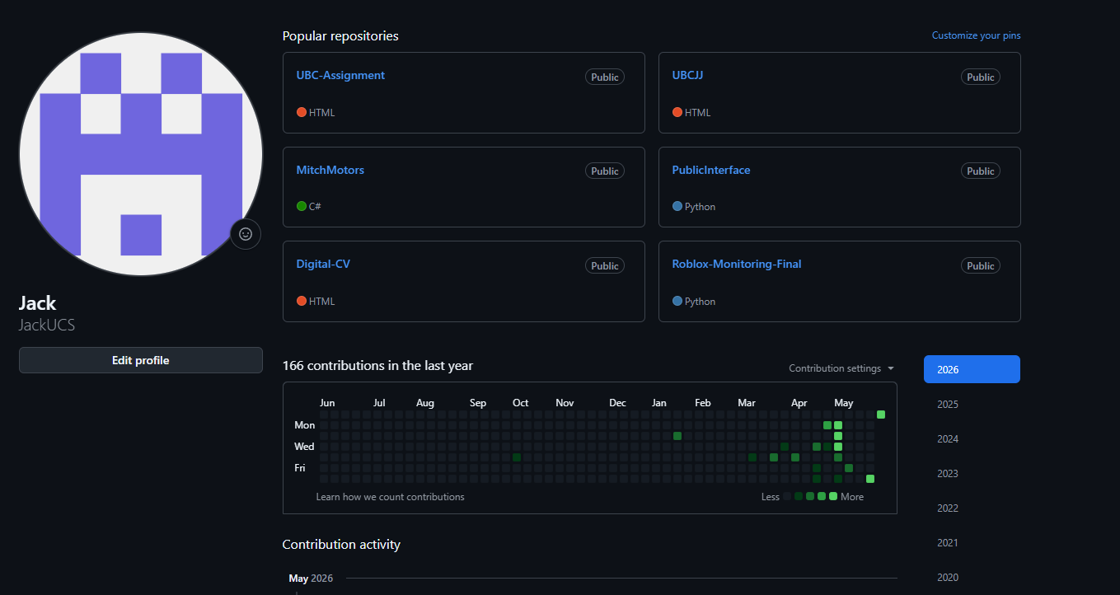This screenshot has height=595, width=1120.
Task: Click the blue Python dot in Roblox-Monitoring-Final card
Action: click(677, 301)
